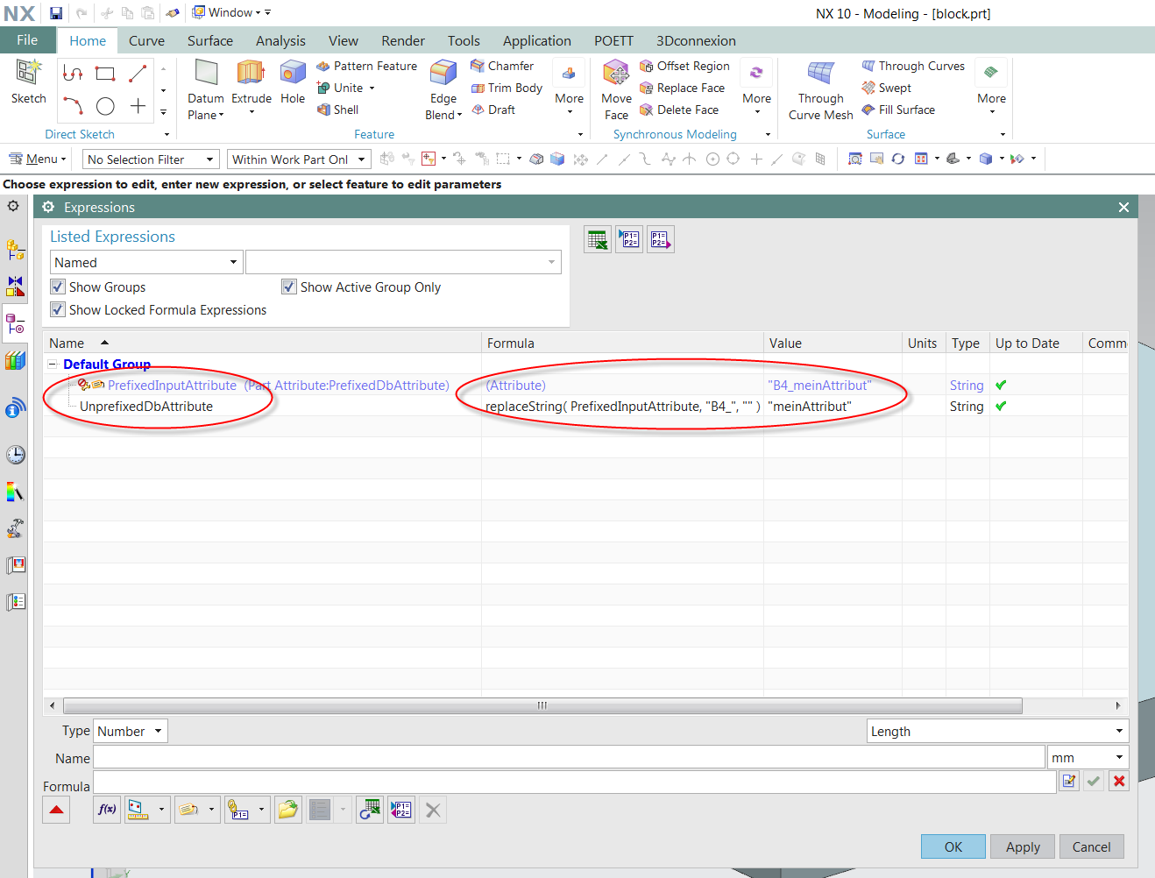Viewport: 1155px width, 878px height.
Task: Close the Expressions dialog
Action: point(1123,207)
